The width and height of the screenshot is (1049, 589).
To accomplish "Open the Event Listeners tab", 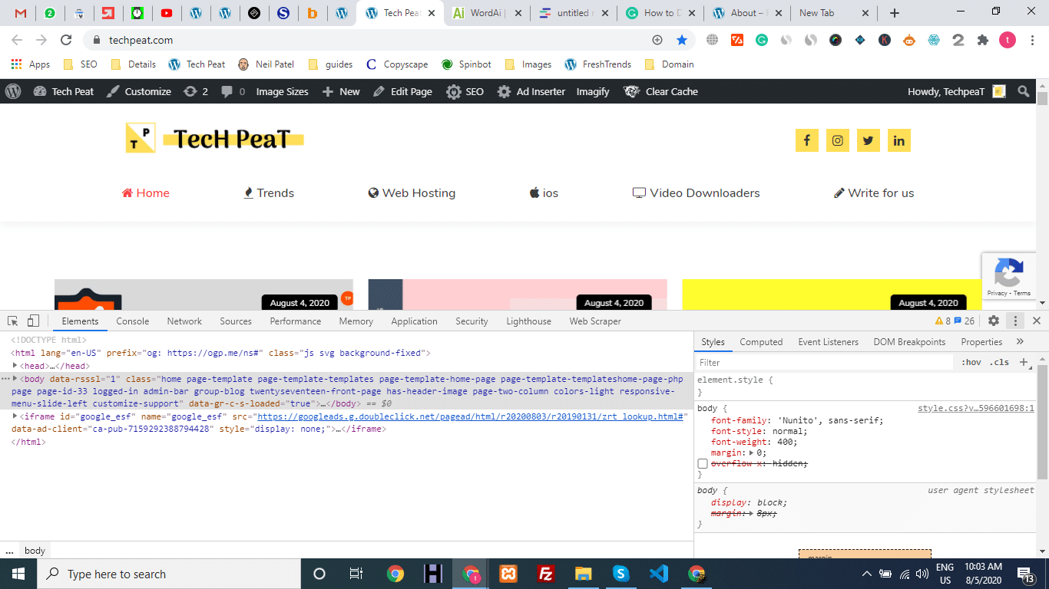I will [828, 341].
